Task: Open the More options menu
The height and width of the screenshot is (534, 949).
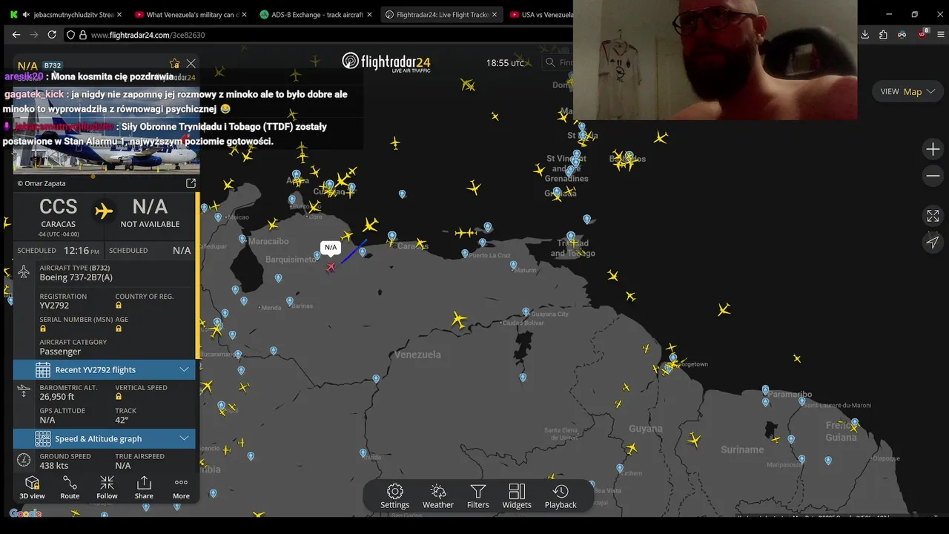Action: (x=182, y=488)
